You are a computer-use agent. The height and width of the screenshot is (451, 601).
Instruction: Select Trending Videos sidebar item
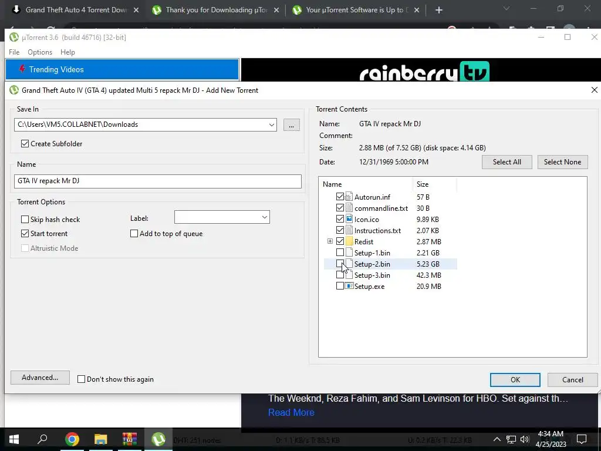point(122,69)
